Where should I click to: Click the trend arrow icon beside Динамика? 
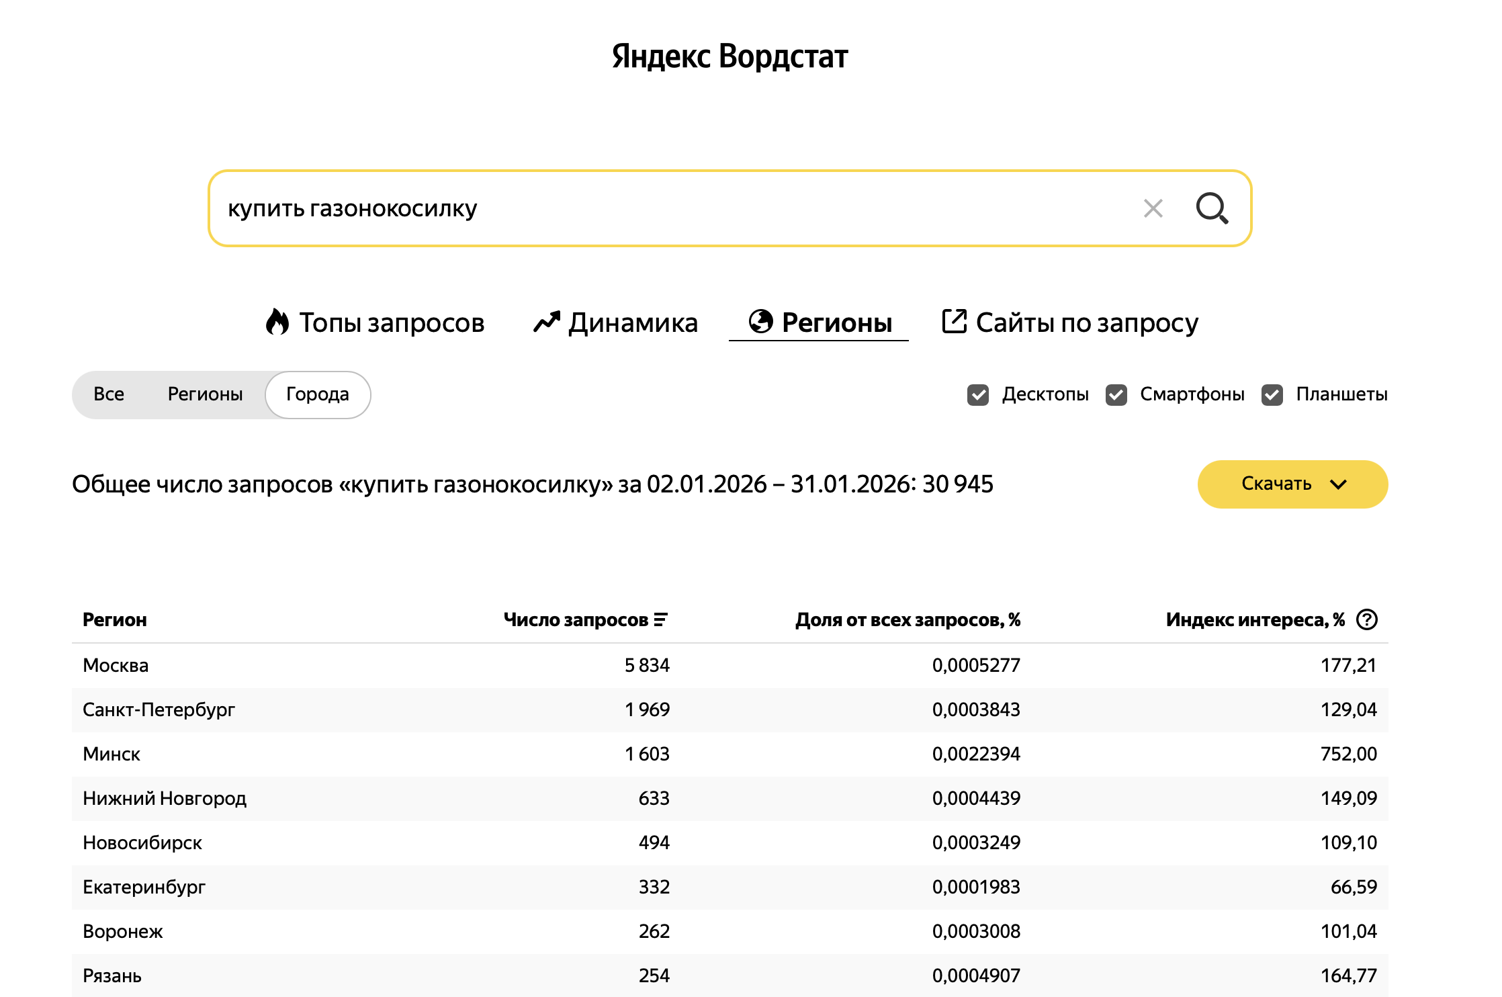point(545,322)
